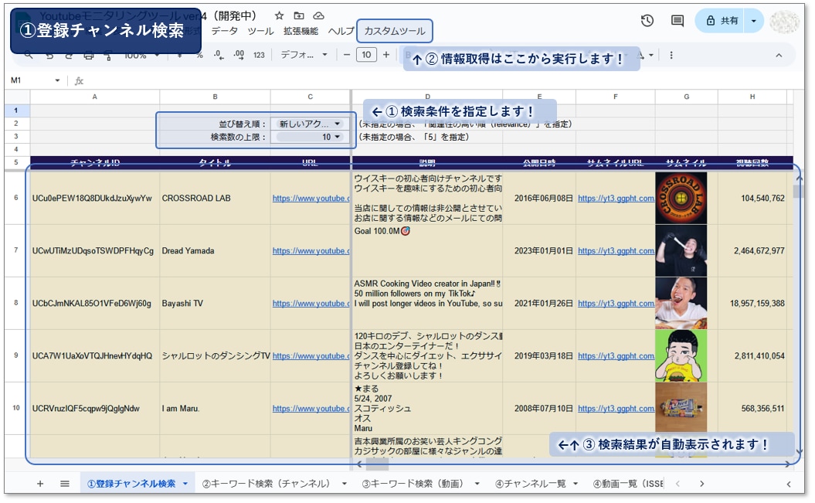The width and height of the screenshot is (815, 503).
Task: Click Bayashi TV thumbnail image
Action: click(x=681, y=303)
